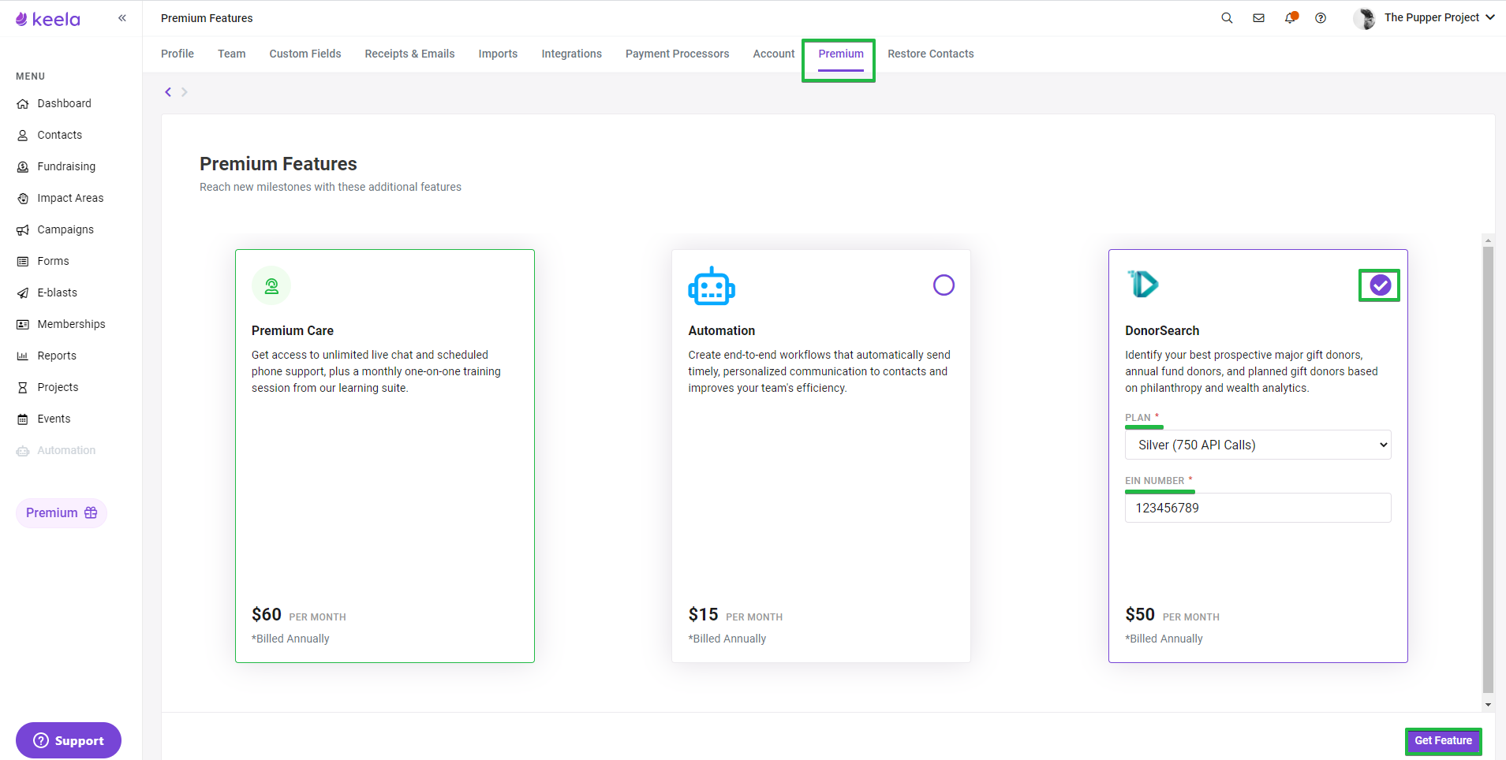Open the Imports tab

click(498, 54)
